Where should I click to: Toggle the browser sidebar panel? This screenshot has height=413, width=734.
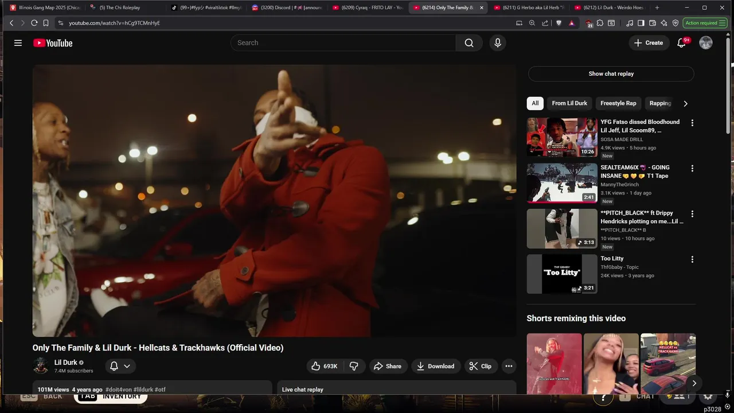pyautogui.click(x=641, y=23)
